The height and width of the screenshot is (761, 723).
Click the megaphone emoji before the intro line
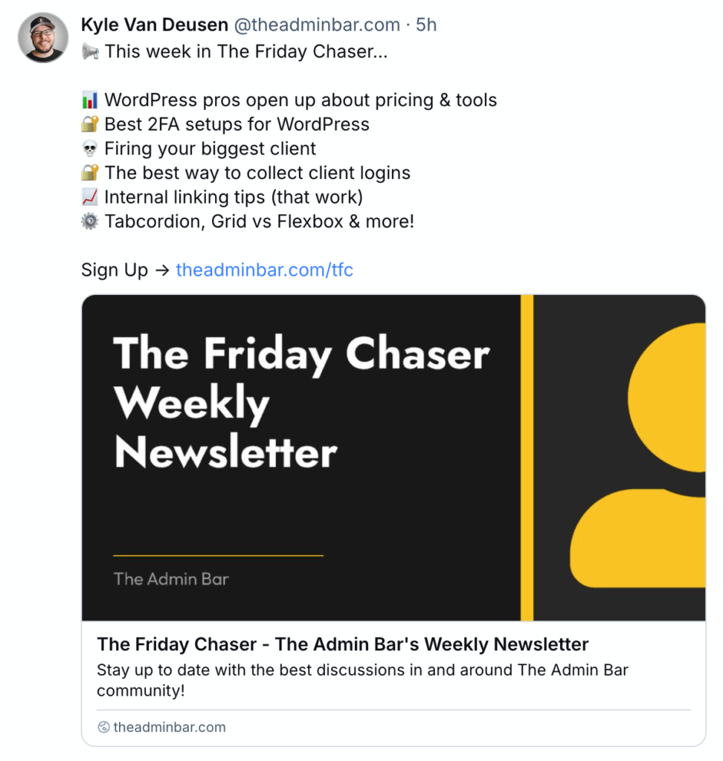point(90,51)
